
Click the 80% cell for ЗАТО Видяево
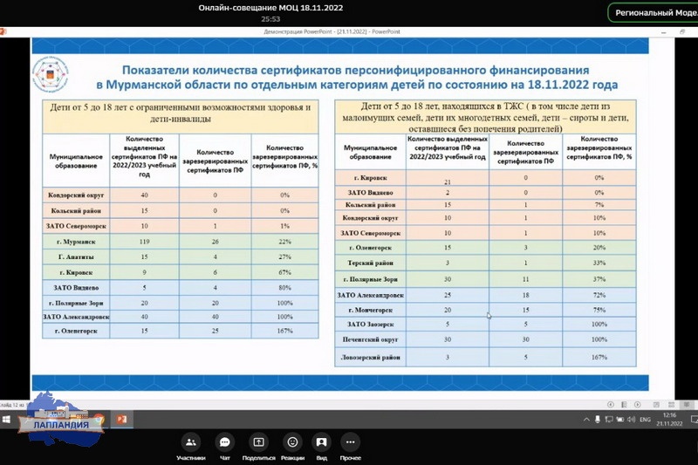pyautogui.click(x=285, y=288)
